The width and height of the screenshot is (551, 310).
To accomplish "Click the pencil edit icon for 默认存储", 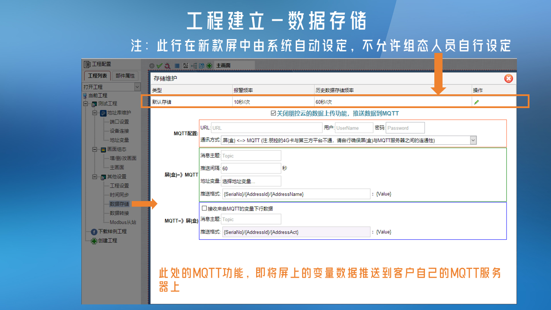I will (476, 102).
